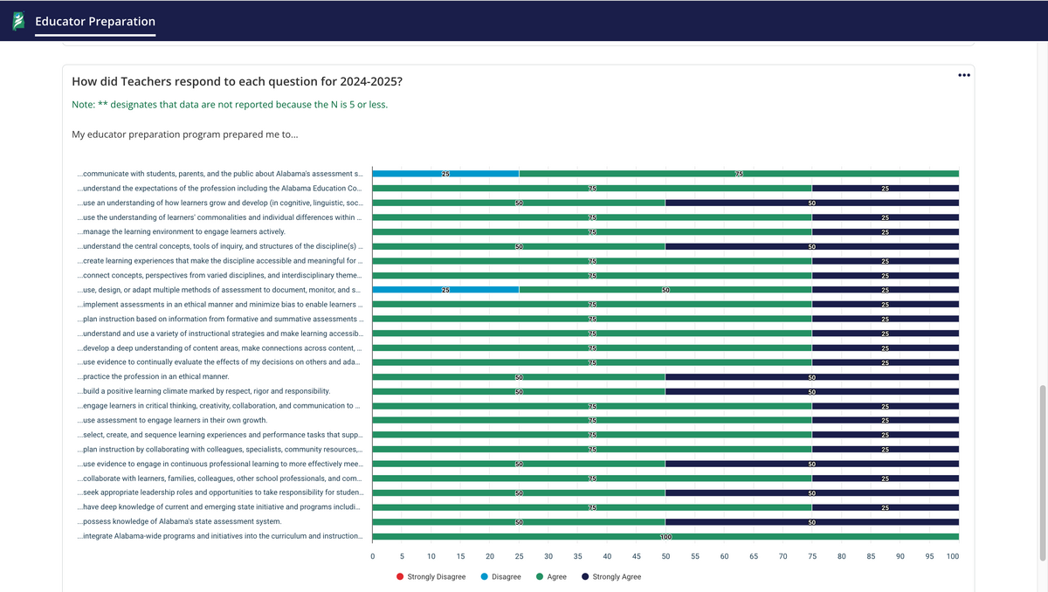Toggle the Strongly Disagree legend series
Screen dimensions: 1048x592
point(431,577)
